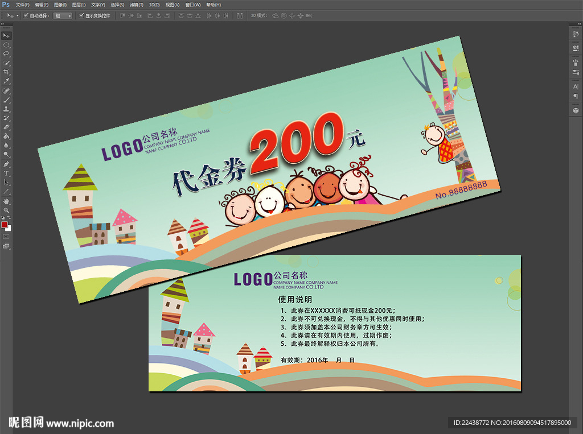Open the Color panel icon
The height and width of the screenshot is (434, 583).
click(576, 48)
